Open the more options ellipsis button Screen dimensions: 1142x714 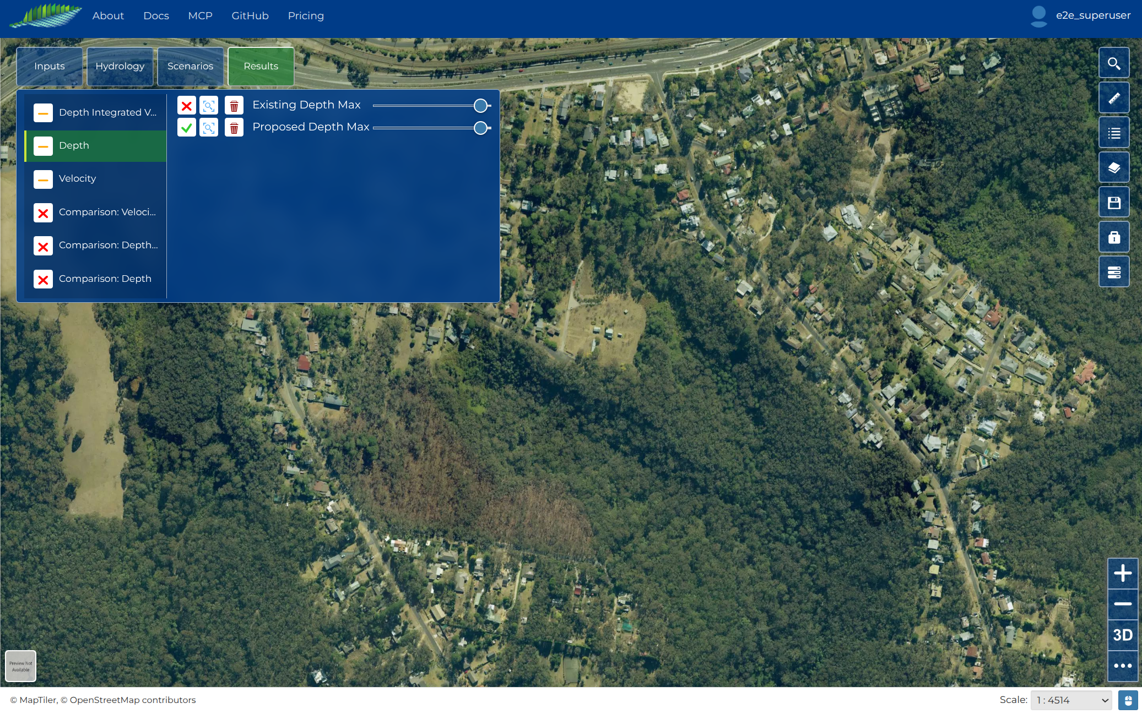(1123, 666)
